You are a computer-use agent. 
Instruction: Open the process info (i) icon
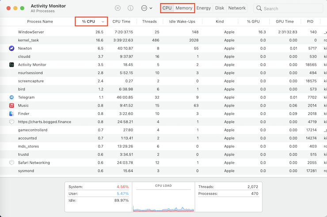[x=130, y=8]
